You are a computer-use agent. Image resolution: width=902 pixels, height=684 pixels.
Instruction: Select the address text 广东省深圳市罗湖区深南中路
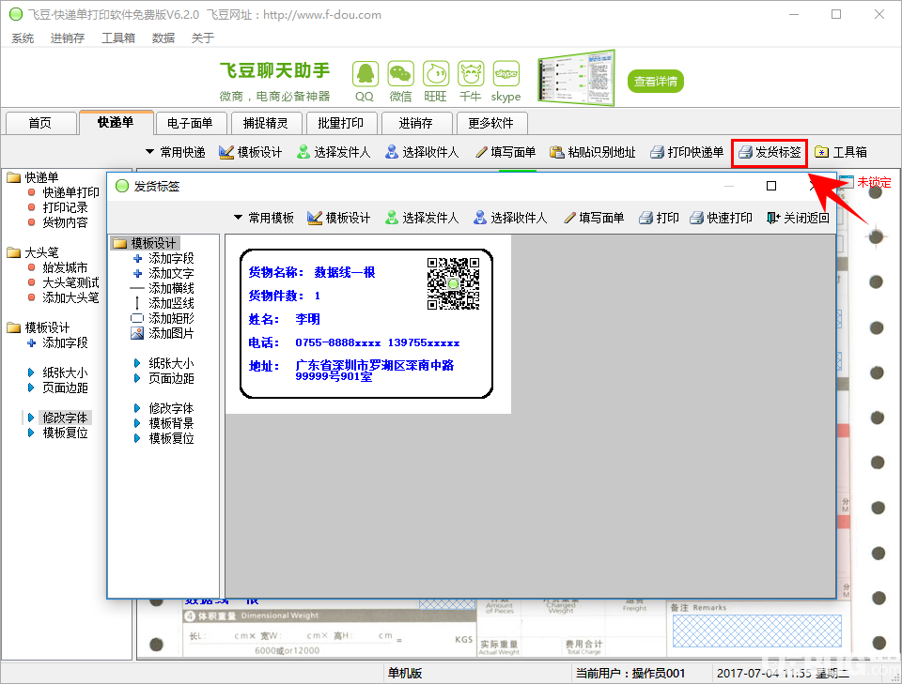click(375, 365)
